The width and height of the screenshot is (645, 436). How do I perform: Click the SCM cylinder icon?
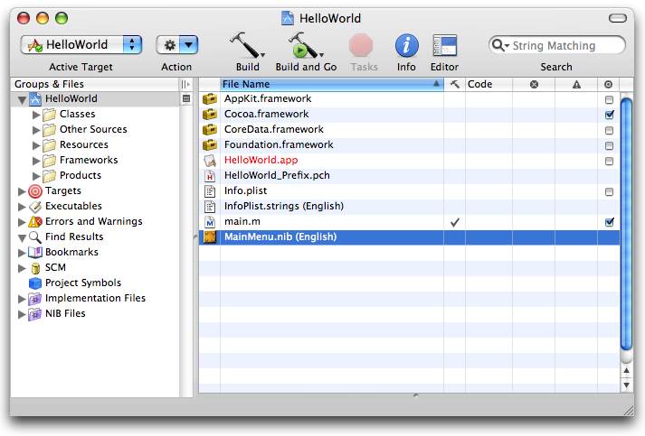[x=36, y=268]
